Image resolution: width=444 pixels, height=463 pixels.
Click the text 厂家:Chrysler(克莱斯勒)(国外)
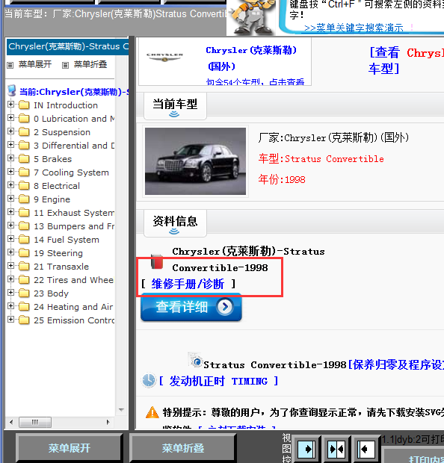333,137
